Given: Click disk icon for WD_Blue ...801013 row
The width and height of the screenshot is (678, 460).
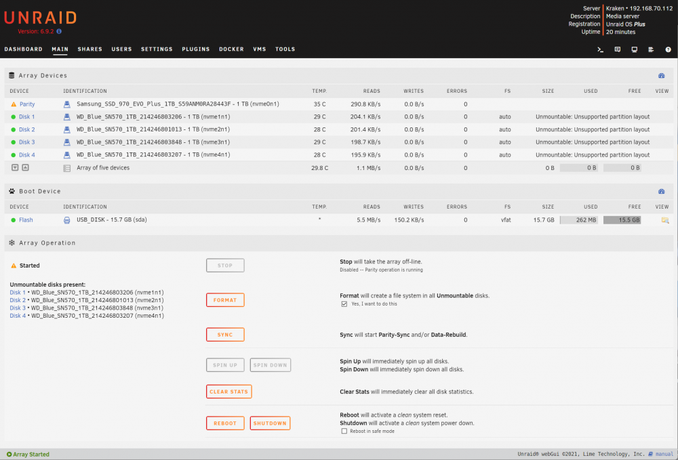Looking at the screenshot, I should [x=67, y=129].
